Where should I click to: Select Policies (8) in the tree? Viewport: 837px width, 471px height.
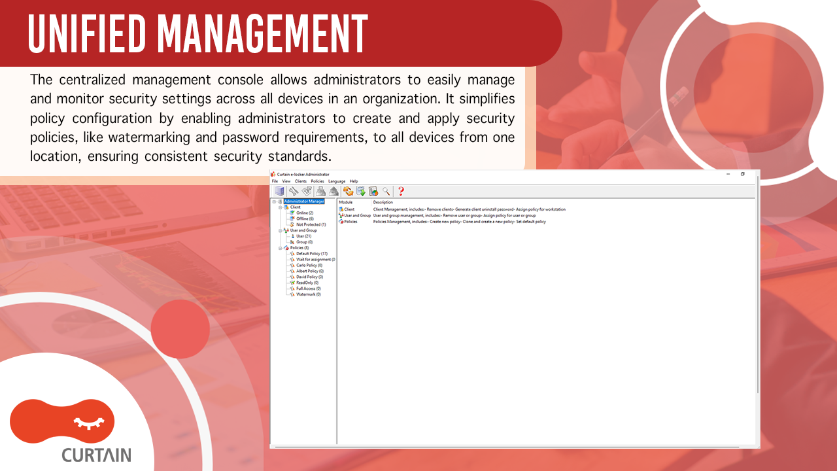(x=299, y=248)
